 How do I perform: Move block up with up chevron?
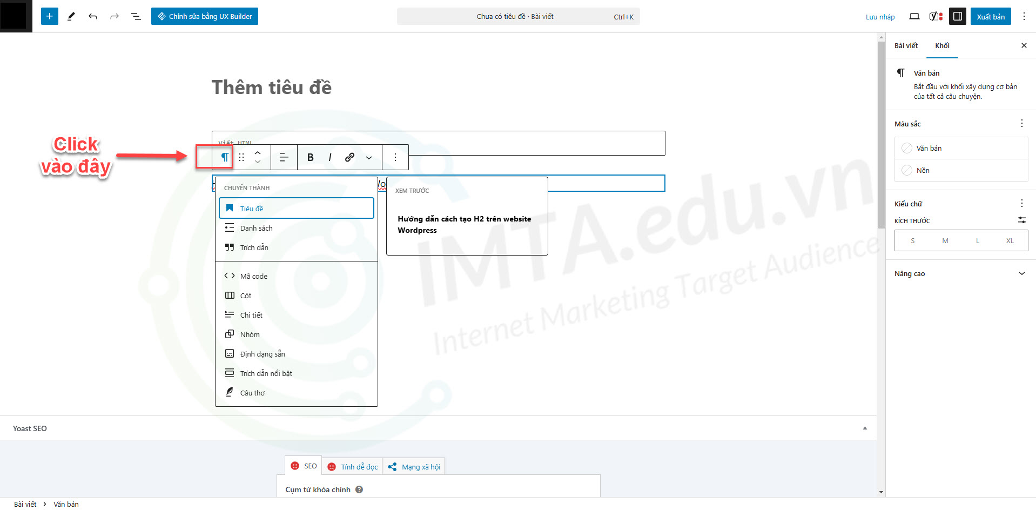(x=258, y=152)
